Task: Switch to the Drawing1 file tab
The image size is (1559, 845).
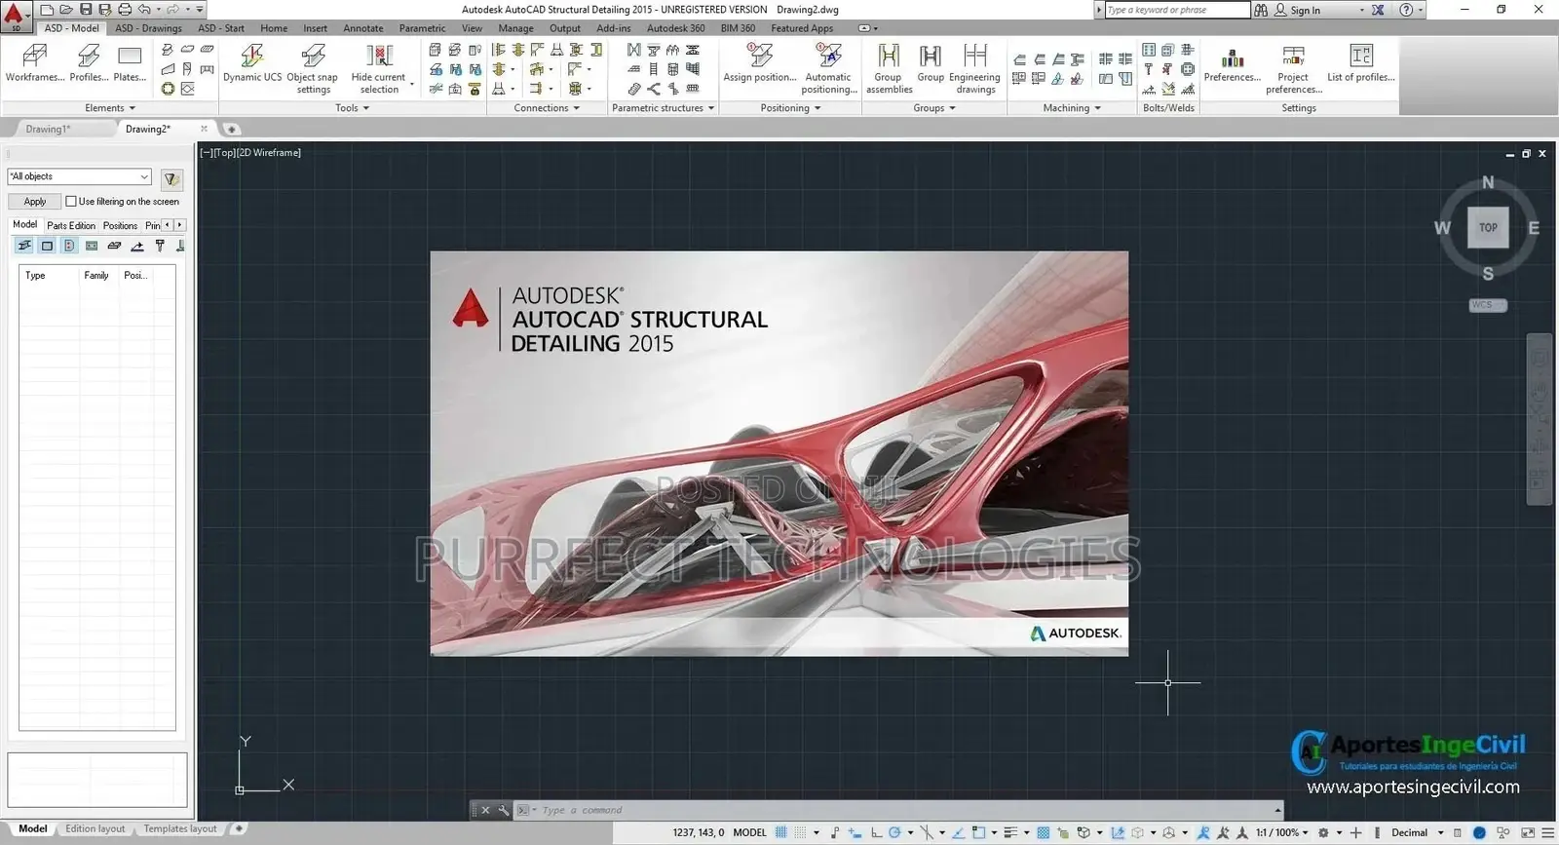Action: (48, 129)
